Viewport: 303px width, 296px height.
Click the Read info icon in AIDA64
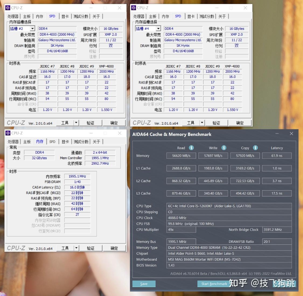click(191, 148)
